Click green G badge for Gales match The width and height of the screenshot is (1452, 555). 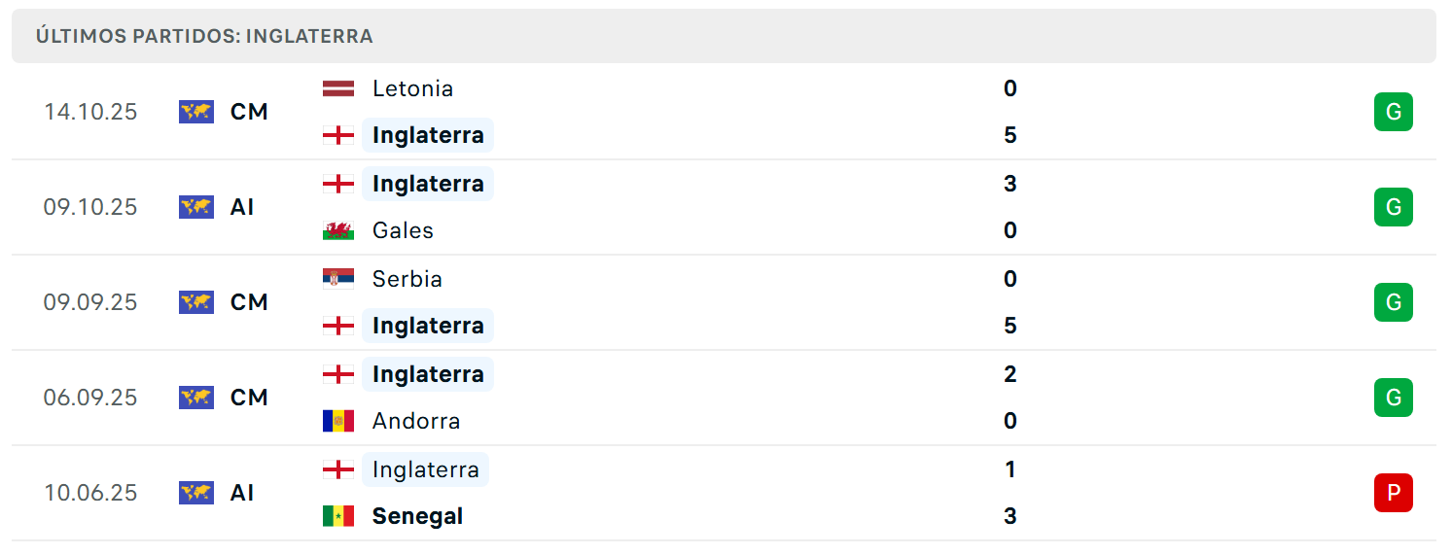coord(1393,207)
